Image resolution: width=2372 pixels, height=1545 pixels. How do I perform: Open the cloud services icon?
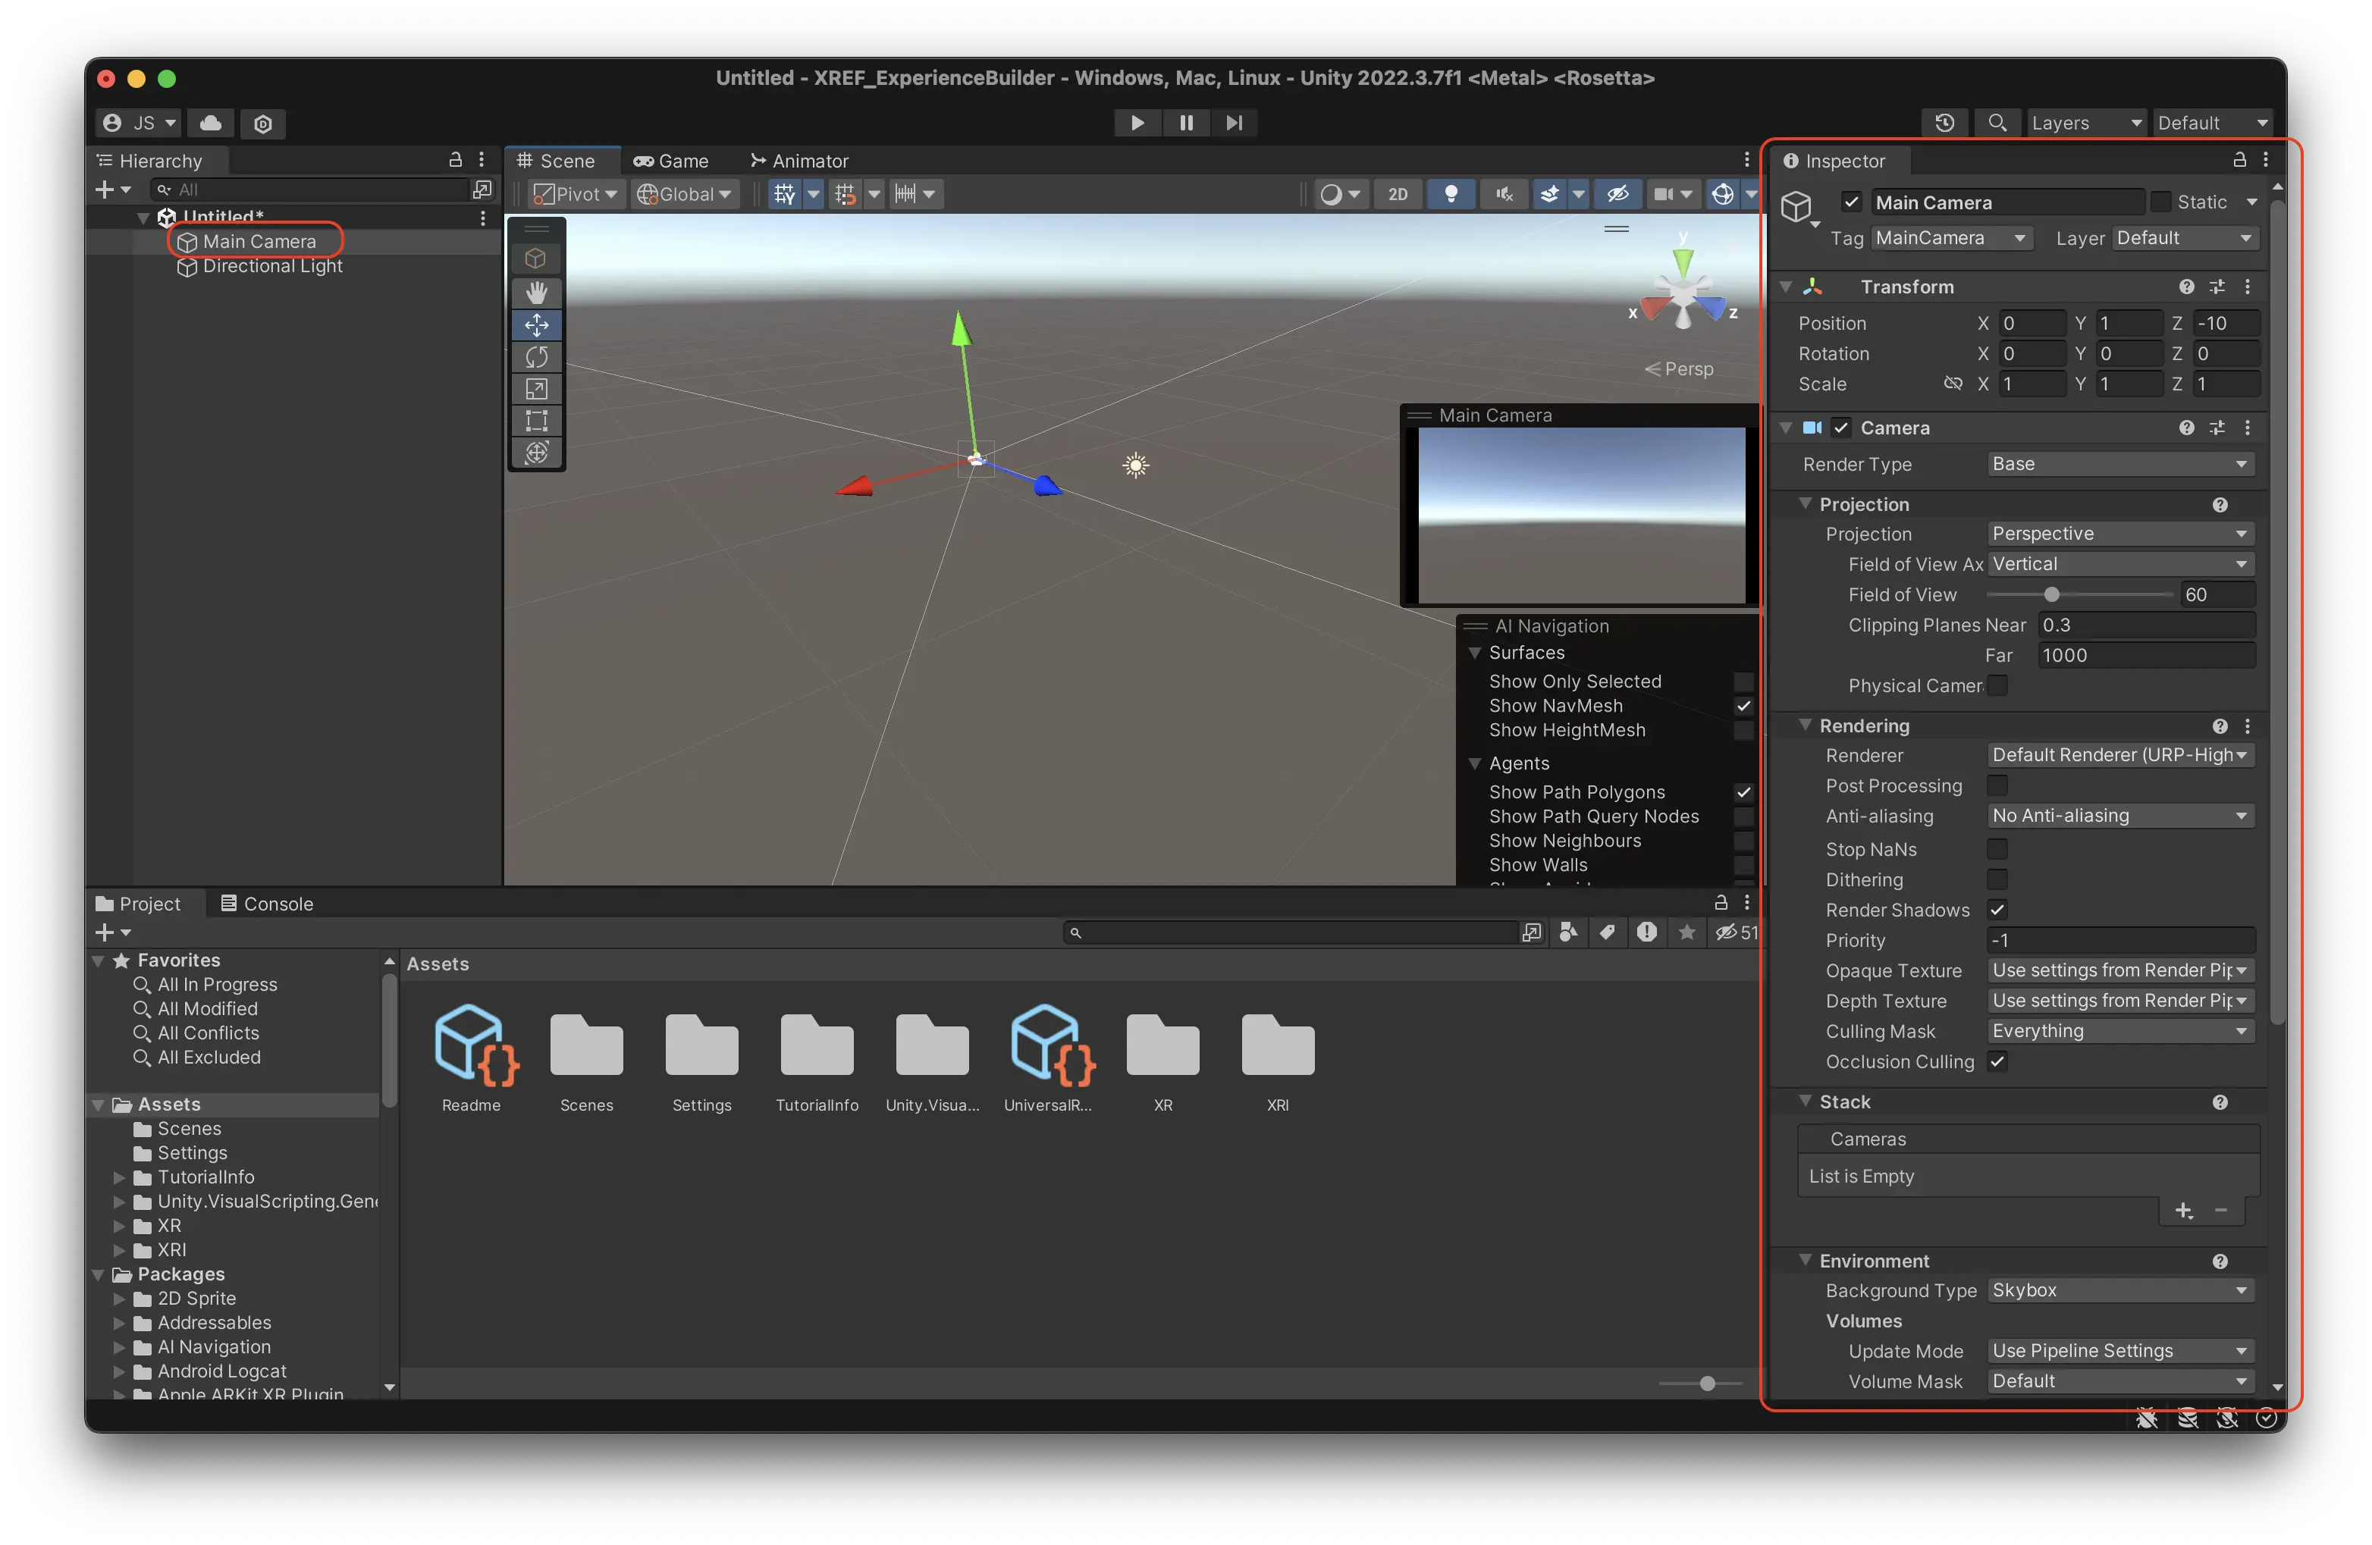coord(210,123)
